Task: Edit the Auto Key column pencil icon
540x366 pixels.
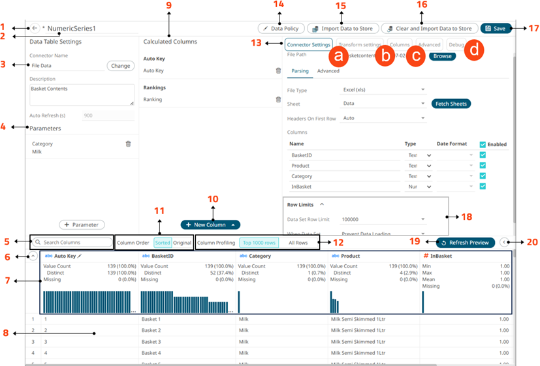Action: pos(80,256)
